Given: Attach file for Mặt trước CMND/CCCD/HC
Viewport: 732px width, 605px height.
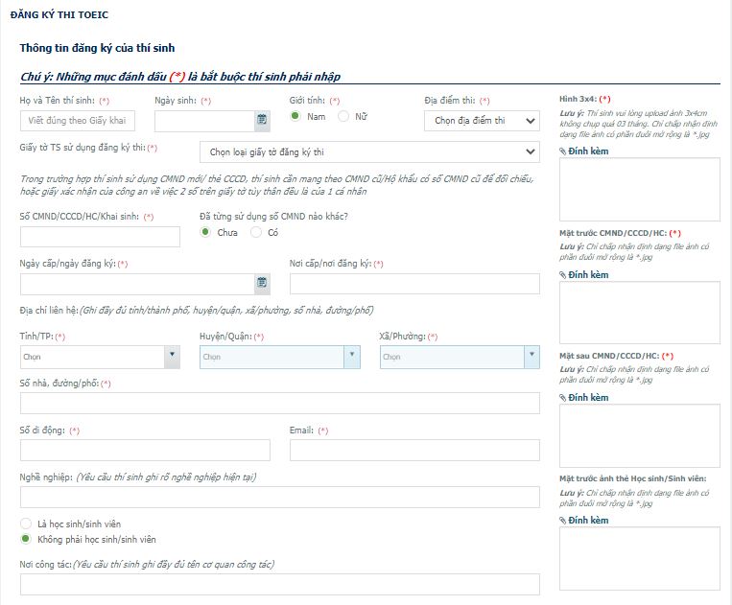Looking at the screenshot, I should coord(584,274).
